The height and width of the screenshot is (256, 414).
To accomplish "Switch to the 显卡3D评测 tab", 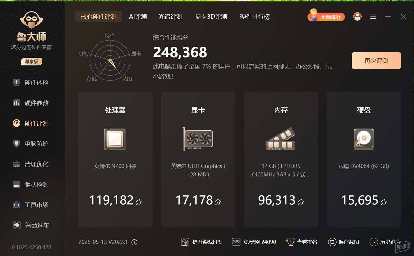I will pos(211,17).
